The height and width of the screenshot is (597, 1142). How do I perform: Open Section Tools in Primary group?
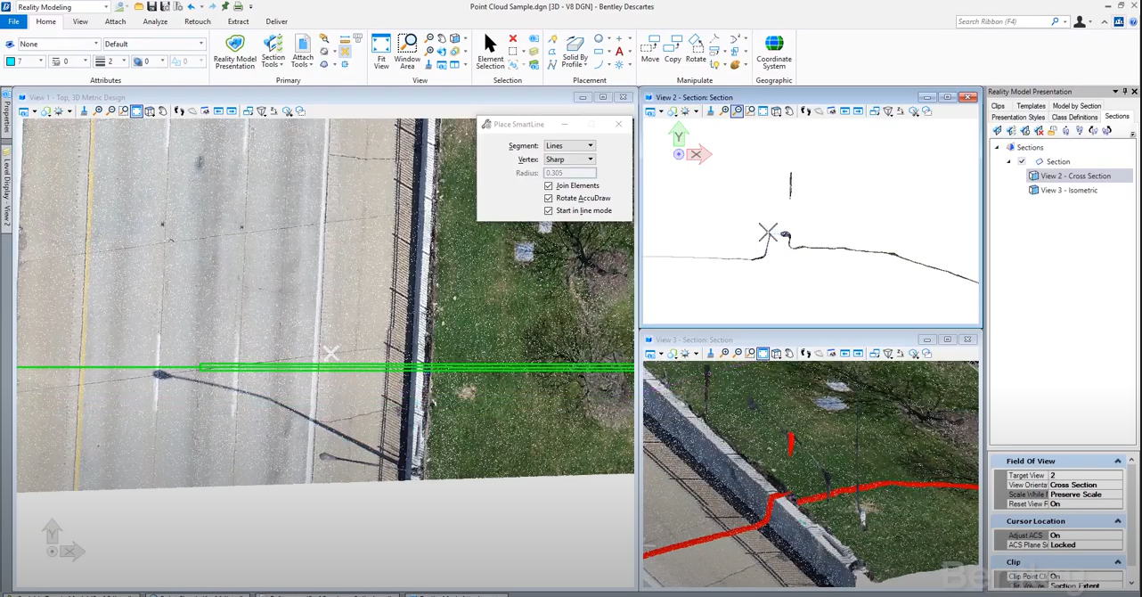pyautogui.click(x=273, y=53)
